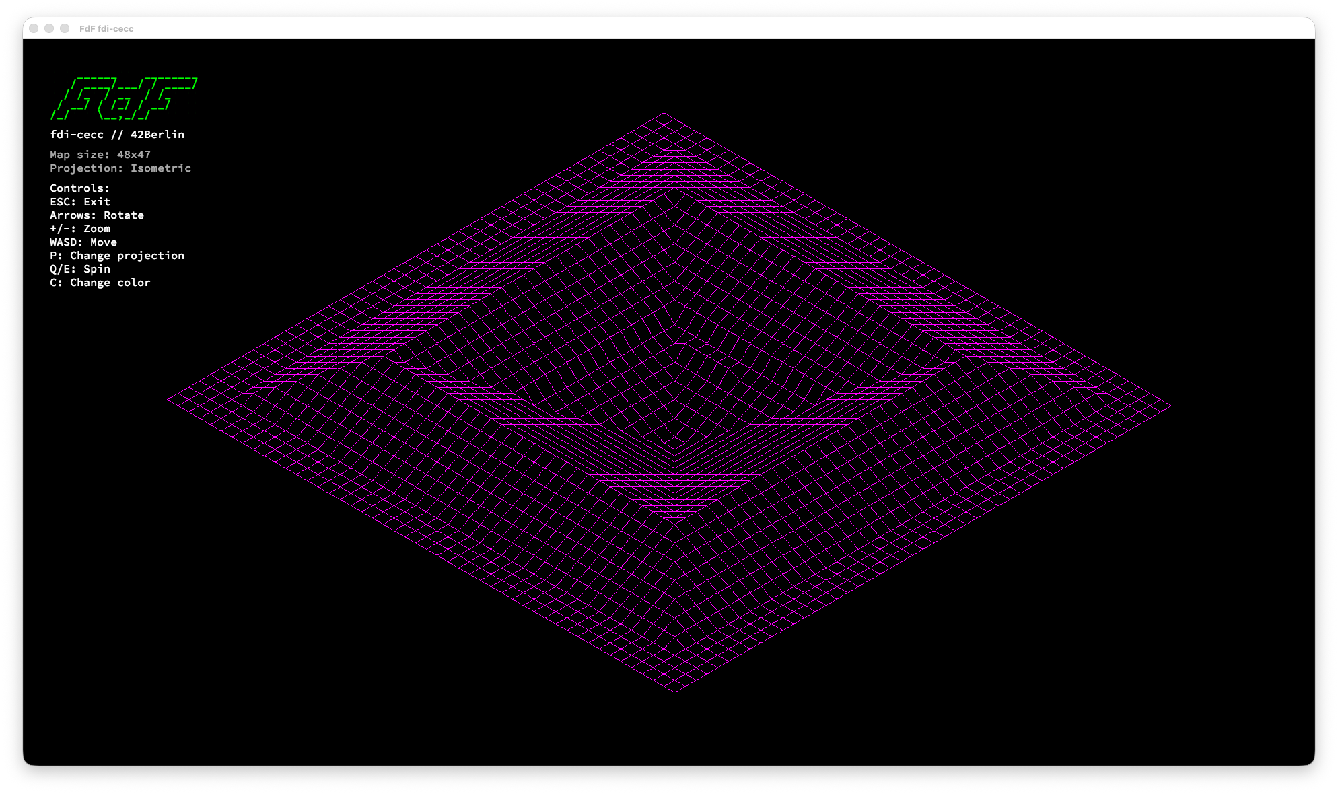Maximize the FdF window
The height and width of the screenshot is (794, 1338).
coord(65,28)
